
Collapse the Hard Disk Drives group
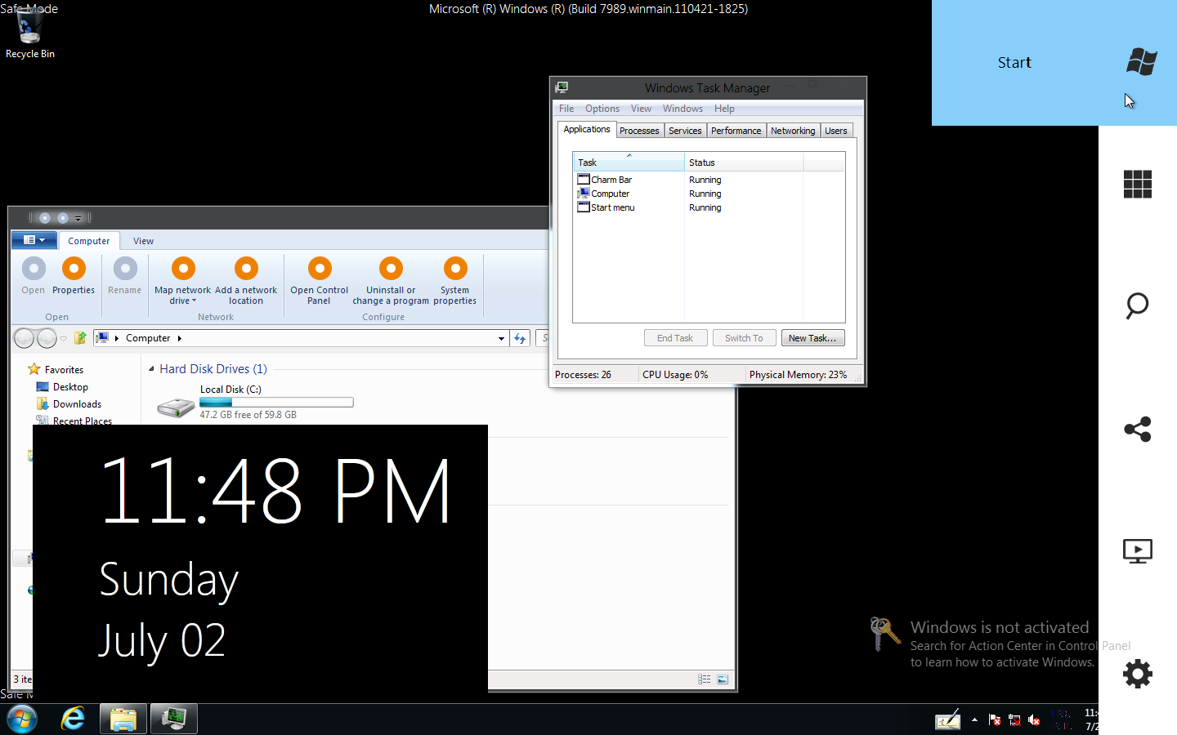(151, 369)
